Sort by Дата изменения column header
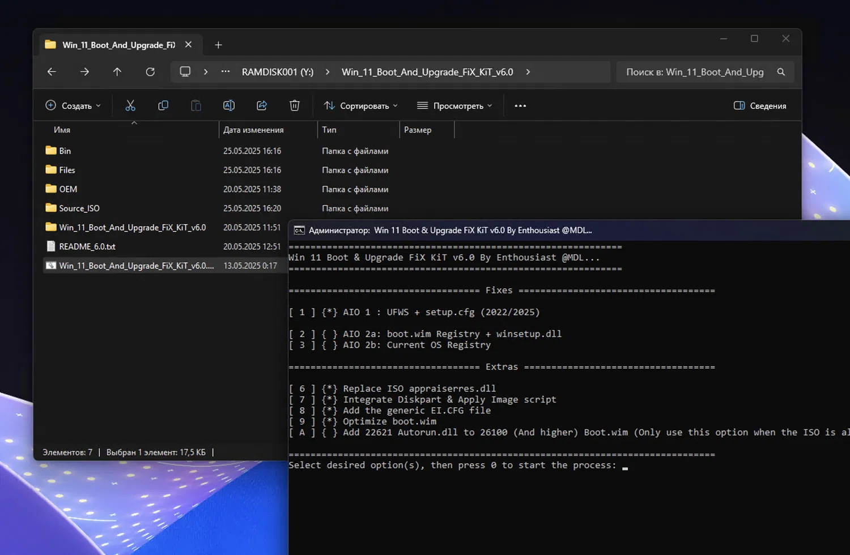850x555 pixels. click(253, 130)
